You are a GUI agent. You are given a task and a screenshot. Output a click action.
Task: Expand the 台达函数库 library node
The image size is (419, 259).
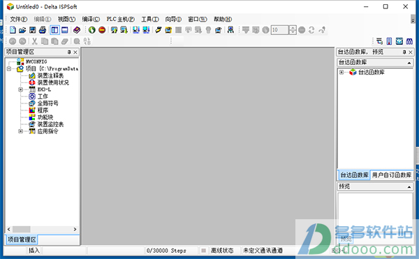(x=341, y=73)
